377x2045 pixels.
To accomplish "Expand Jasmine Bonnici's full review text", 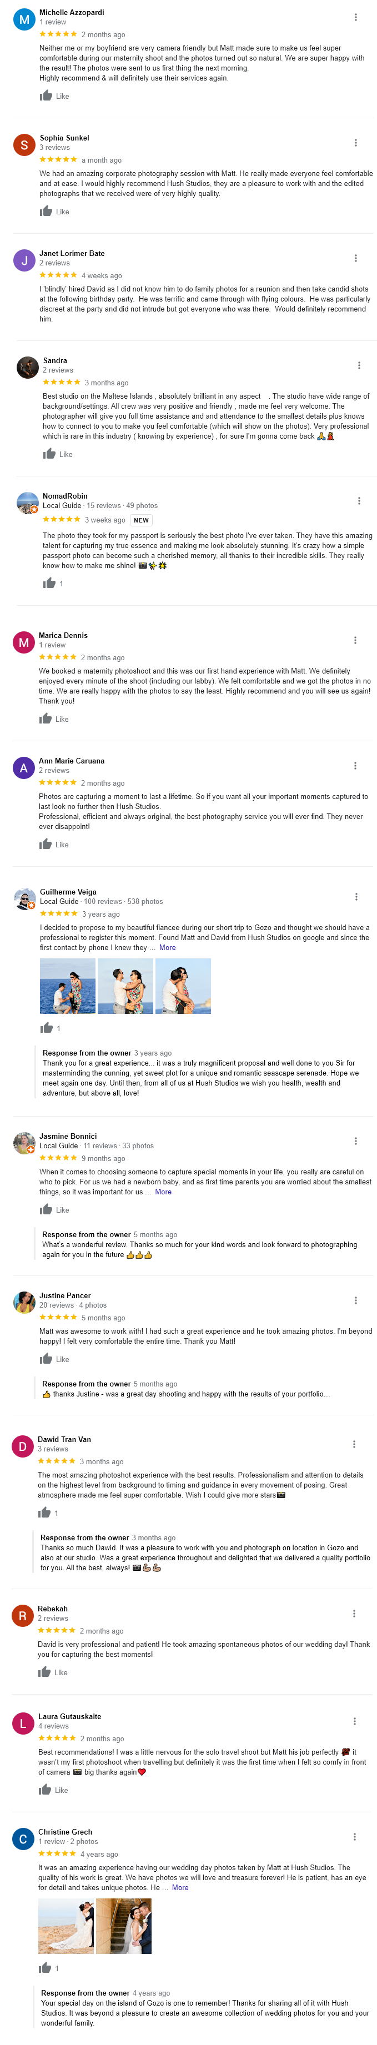I will (163, 1192).
